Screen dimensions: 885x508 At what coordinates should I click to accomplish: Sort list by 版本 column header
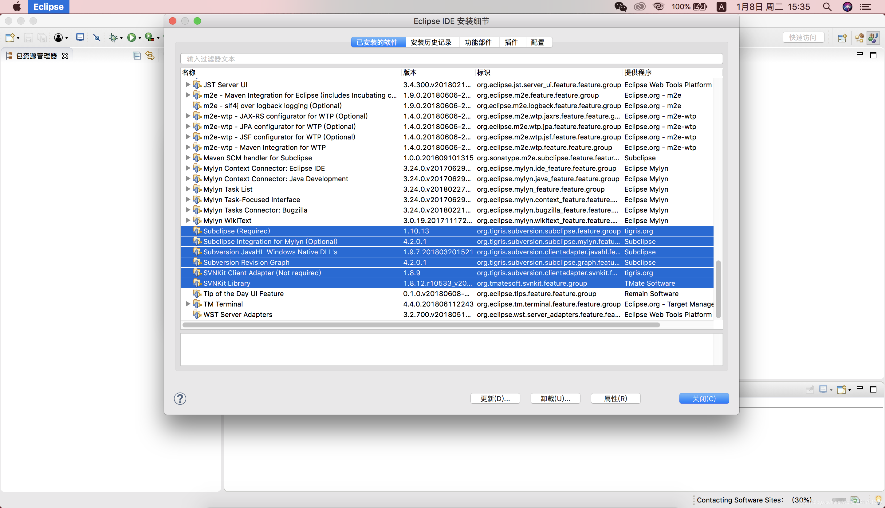coord(438,72)
